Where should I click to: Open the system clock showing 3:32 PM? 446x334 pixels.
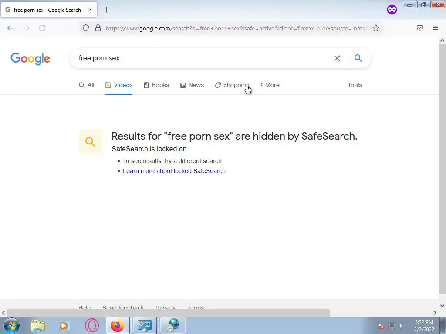424,326
